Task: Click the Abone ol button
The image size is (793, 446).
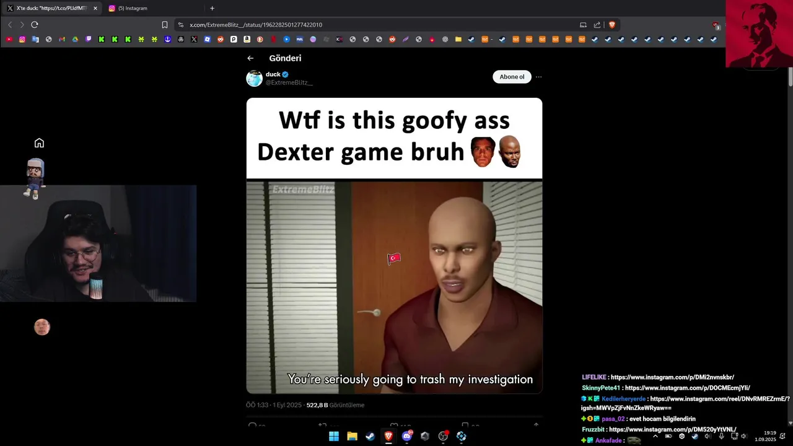Action: 512,77
